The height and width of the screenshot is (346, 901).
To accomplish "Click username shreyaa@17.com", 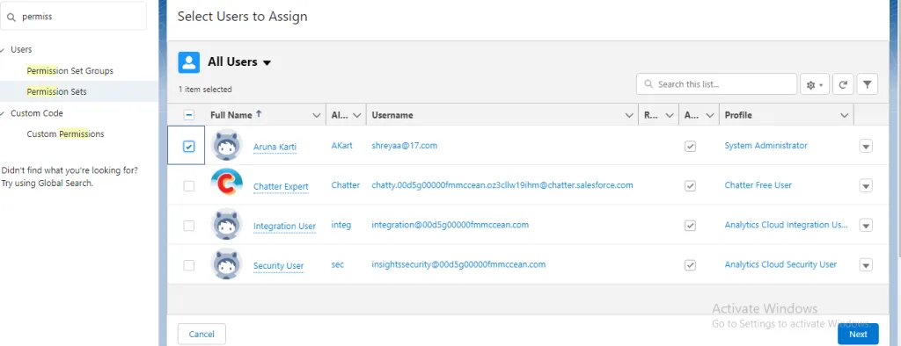I will (405, 146).
